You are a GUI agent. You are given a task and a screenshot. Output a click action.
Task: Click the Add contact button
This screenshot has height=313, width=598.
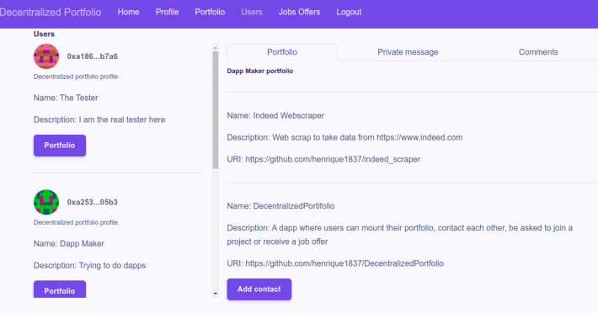click(259, 289)
